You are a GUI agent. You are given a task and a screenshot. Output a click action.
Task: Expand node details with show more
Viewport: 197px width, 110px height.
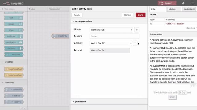tap(191, 28)
